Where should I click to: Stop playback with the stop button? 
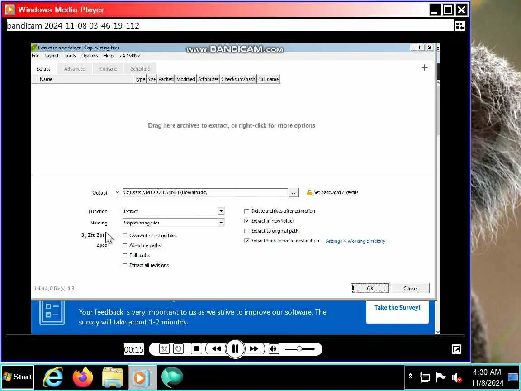pos(196,349)
